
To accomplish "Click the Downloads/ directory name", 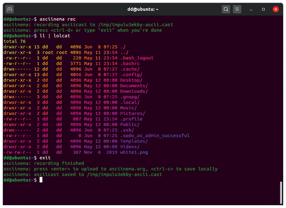I will (134, 91).
